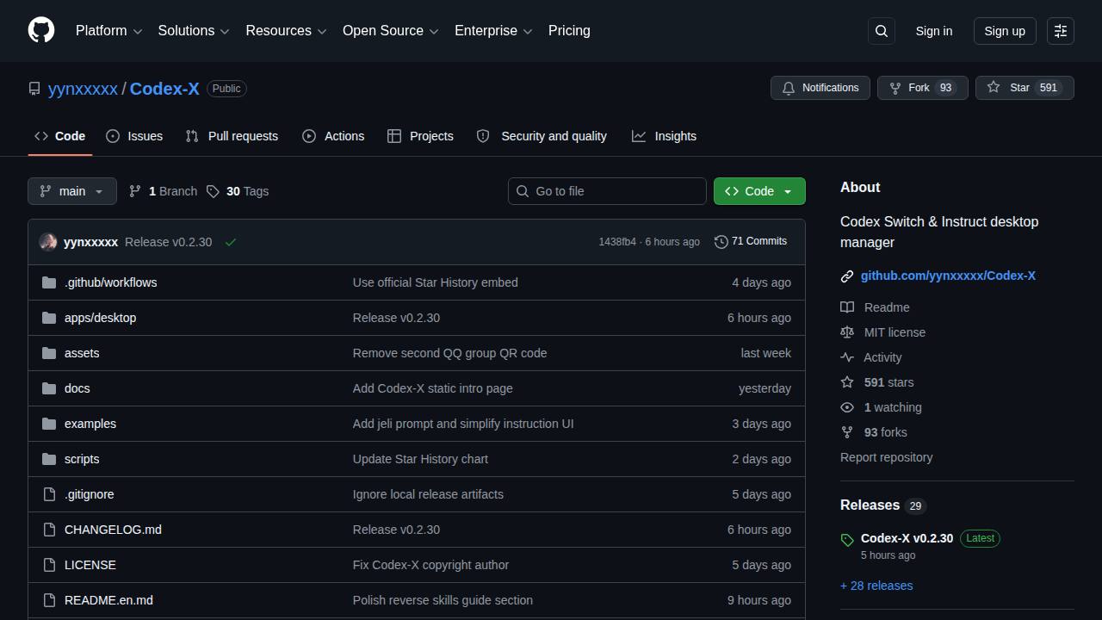
Task: Click the green commit status checkmark
Action: (x=231, y=242)
